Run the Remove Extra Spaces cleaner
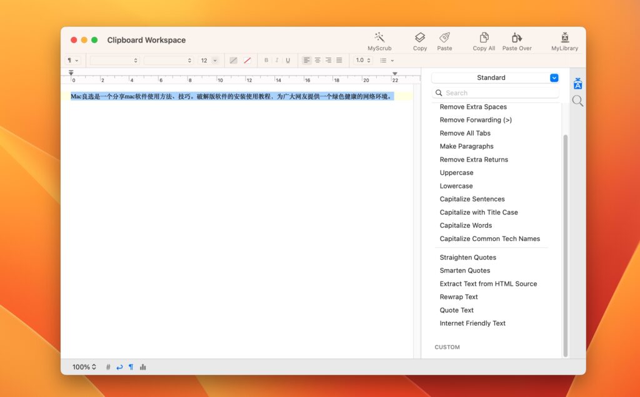Viewport: 640px width, 397px height. tap(473, 107)
